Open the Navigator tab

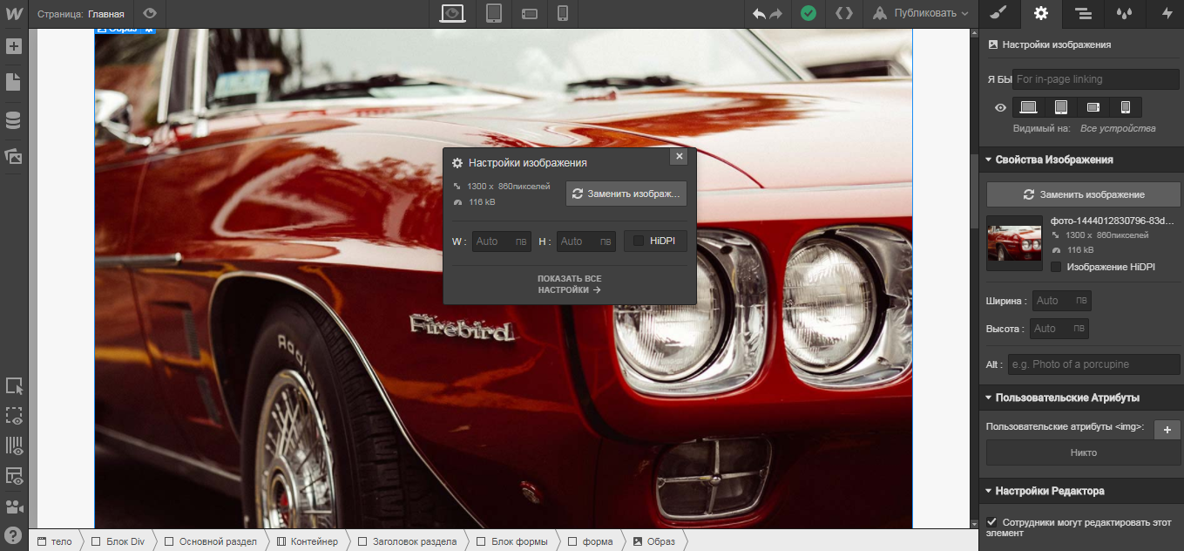(x=1083, y=13)
